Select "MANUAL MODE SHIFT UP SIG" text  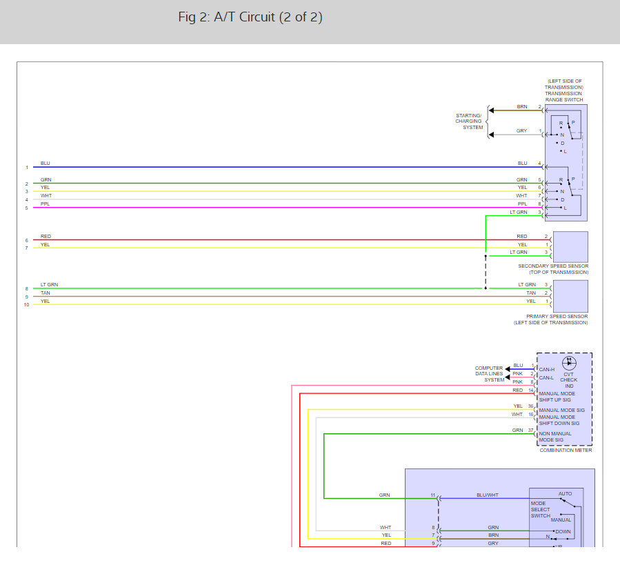coord(557,397)
